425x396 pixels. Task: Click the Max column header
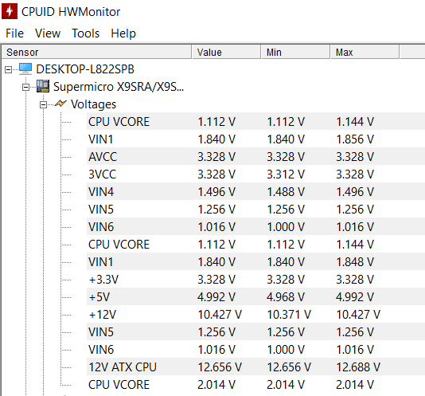click(x=365, y=52)
